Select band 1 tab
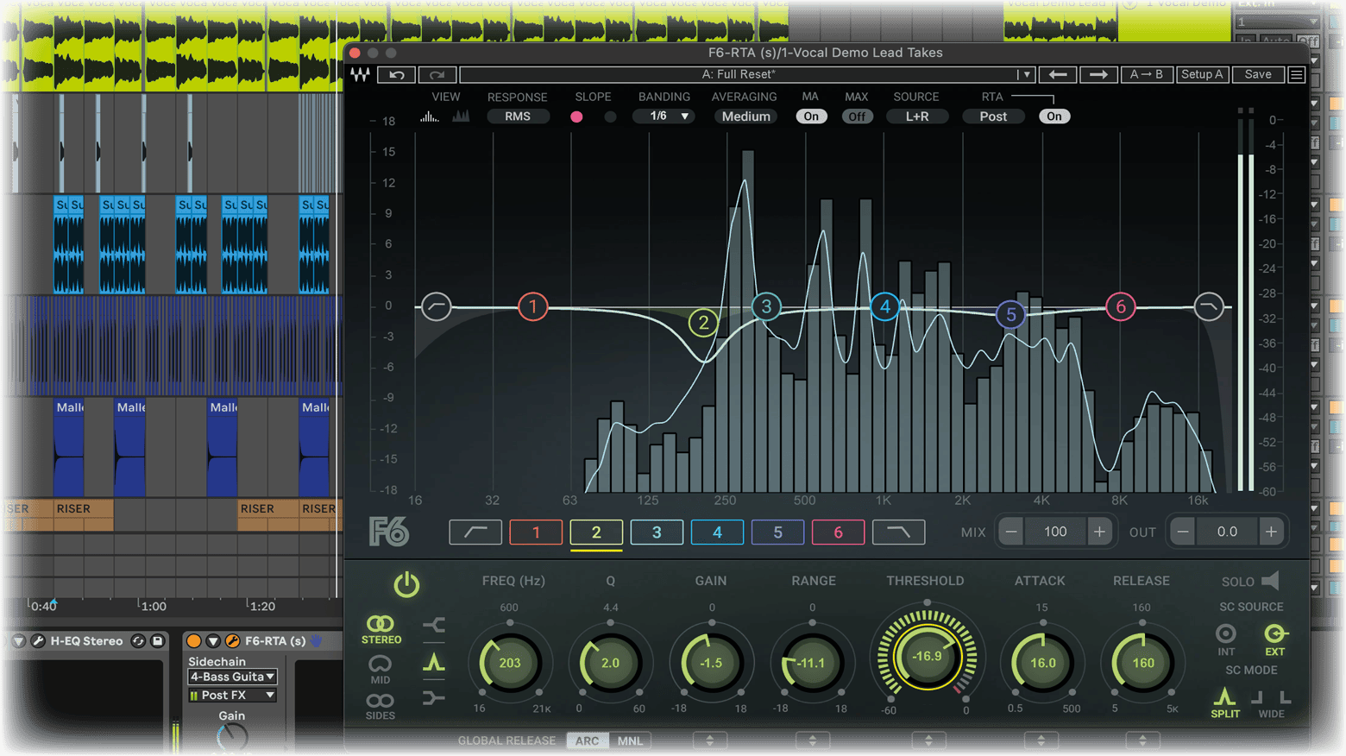1346x756 pixels. [536, 532]
